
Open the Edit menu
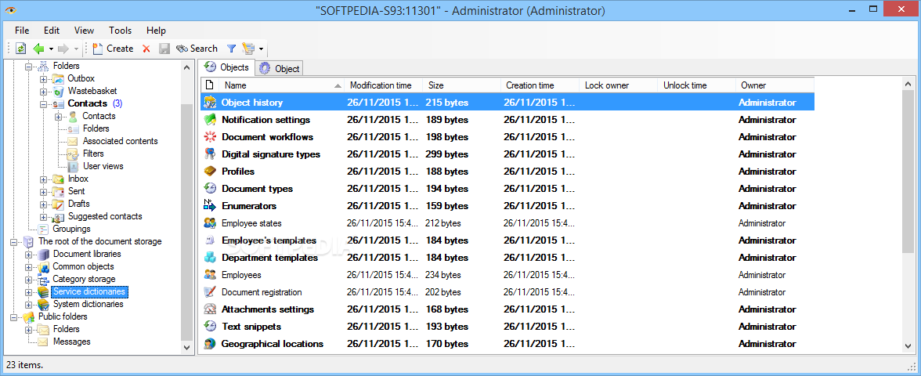[52, 31]
